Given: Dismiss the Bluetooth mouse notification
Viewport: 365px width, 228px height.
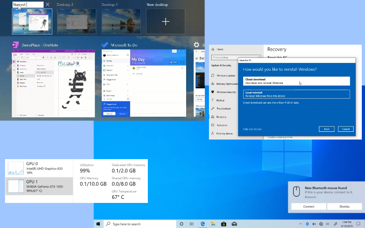Looking at the screenshot, I should click(344, 207).
